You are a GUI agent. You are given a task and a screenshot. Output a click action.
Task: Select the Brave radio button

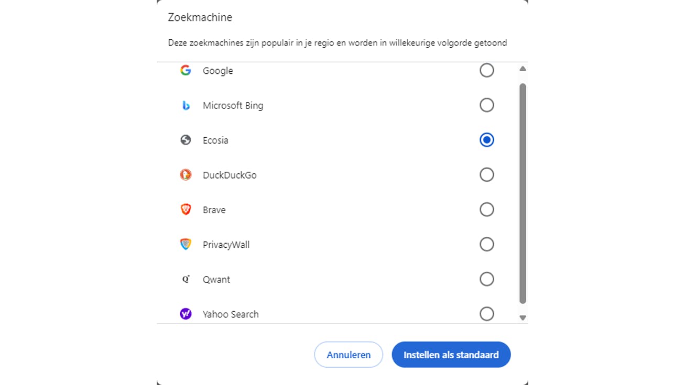pos(486,209)
